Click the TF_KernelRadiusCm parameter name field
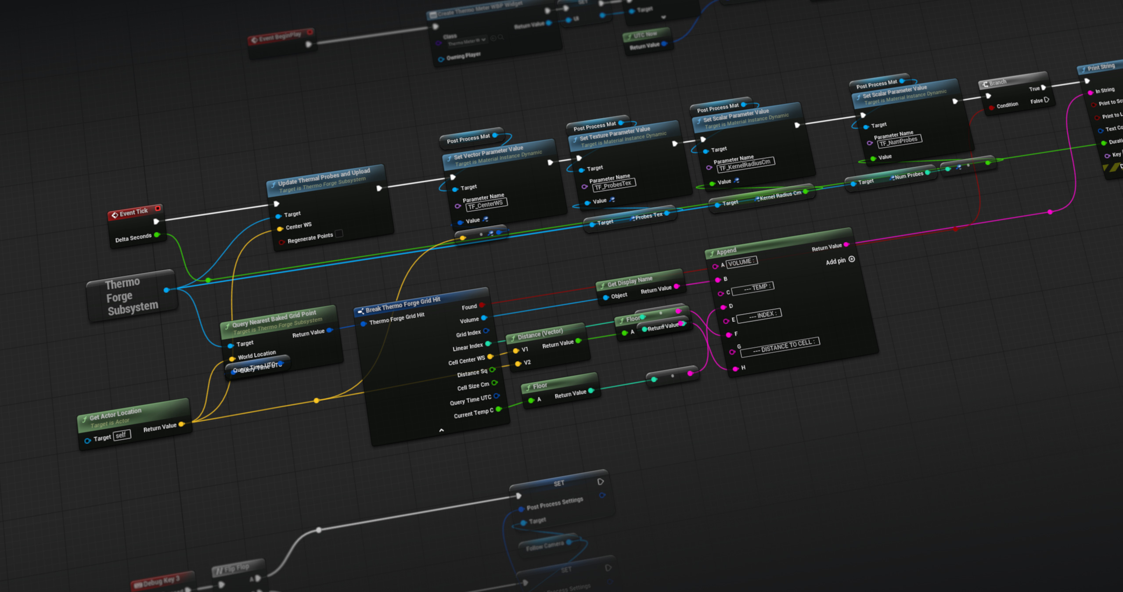1123x592 pixels. click(x=745, y=165)
